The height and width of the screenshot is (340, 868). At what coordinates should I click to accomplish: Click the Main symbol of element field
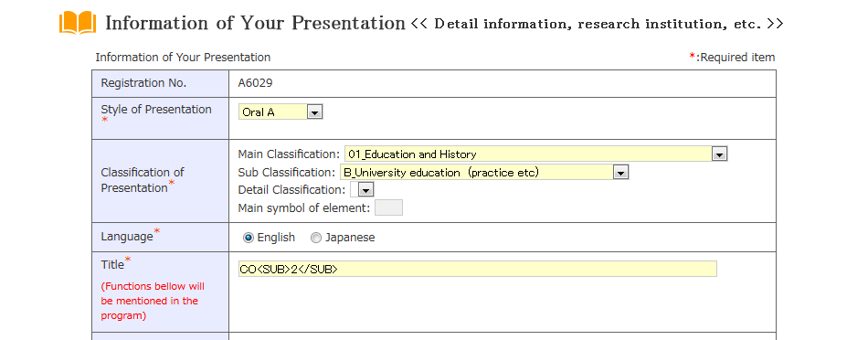388,207
